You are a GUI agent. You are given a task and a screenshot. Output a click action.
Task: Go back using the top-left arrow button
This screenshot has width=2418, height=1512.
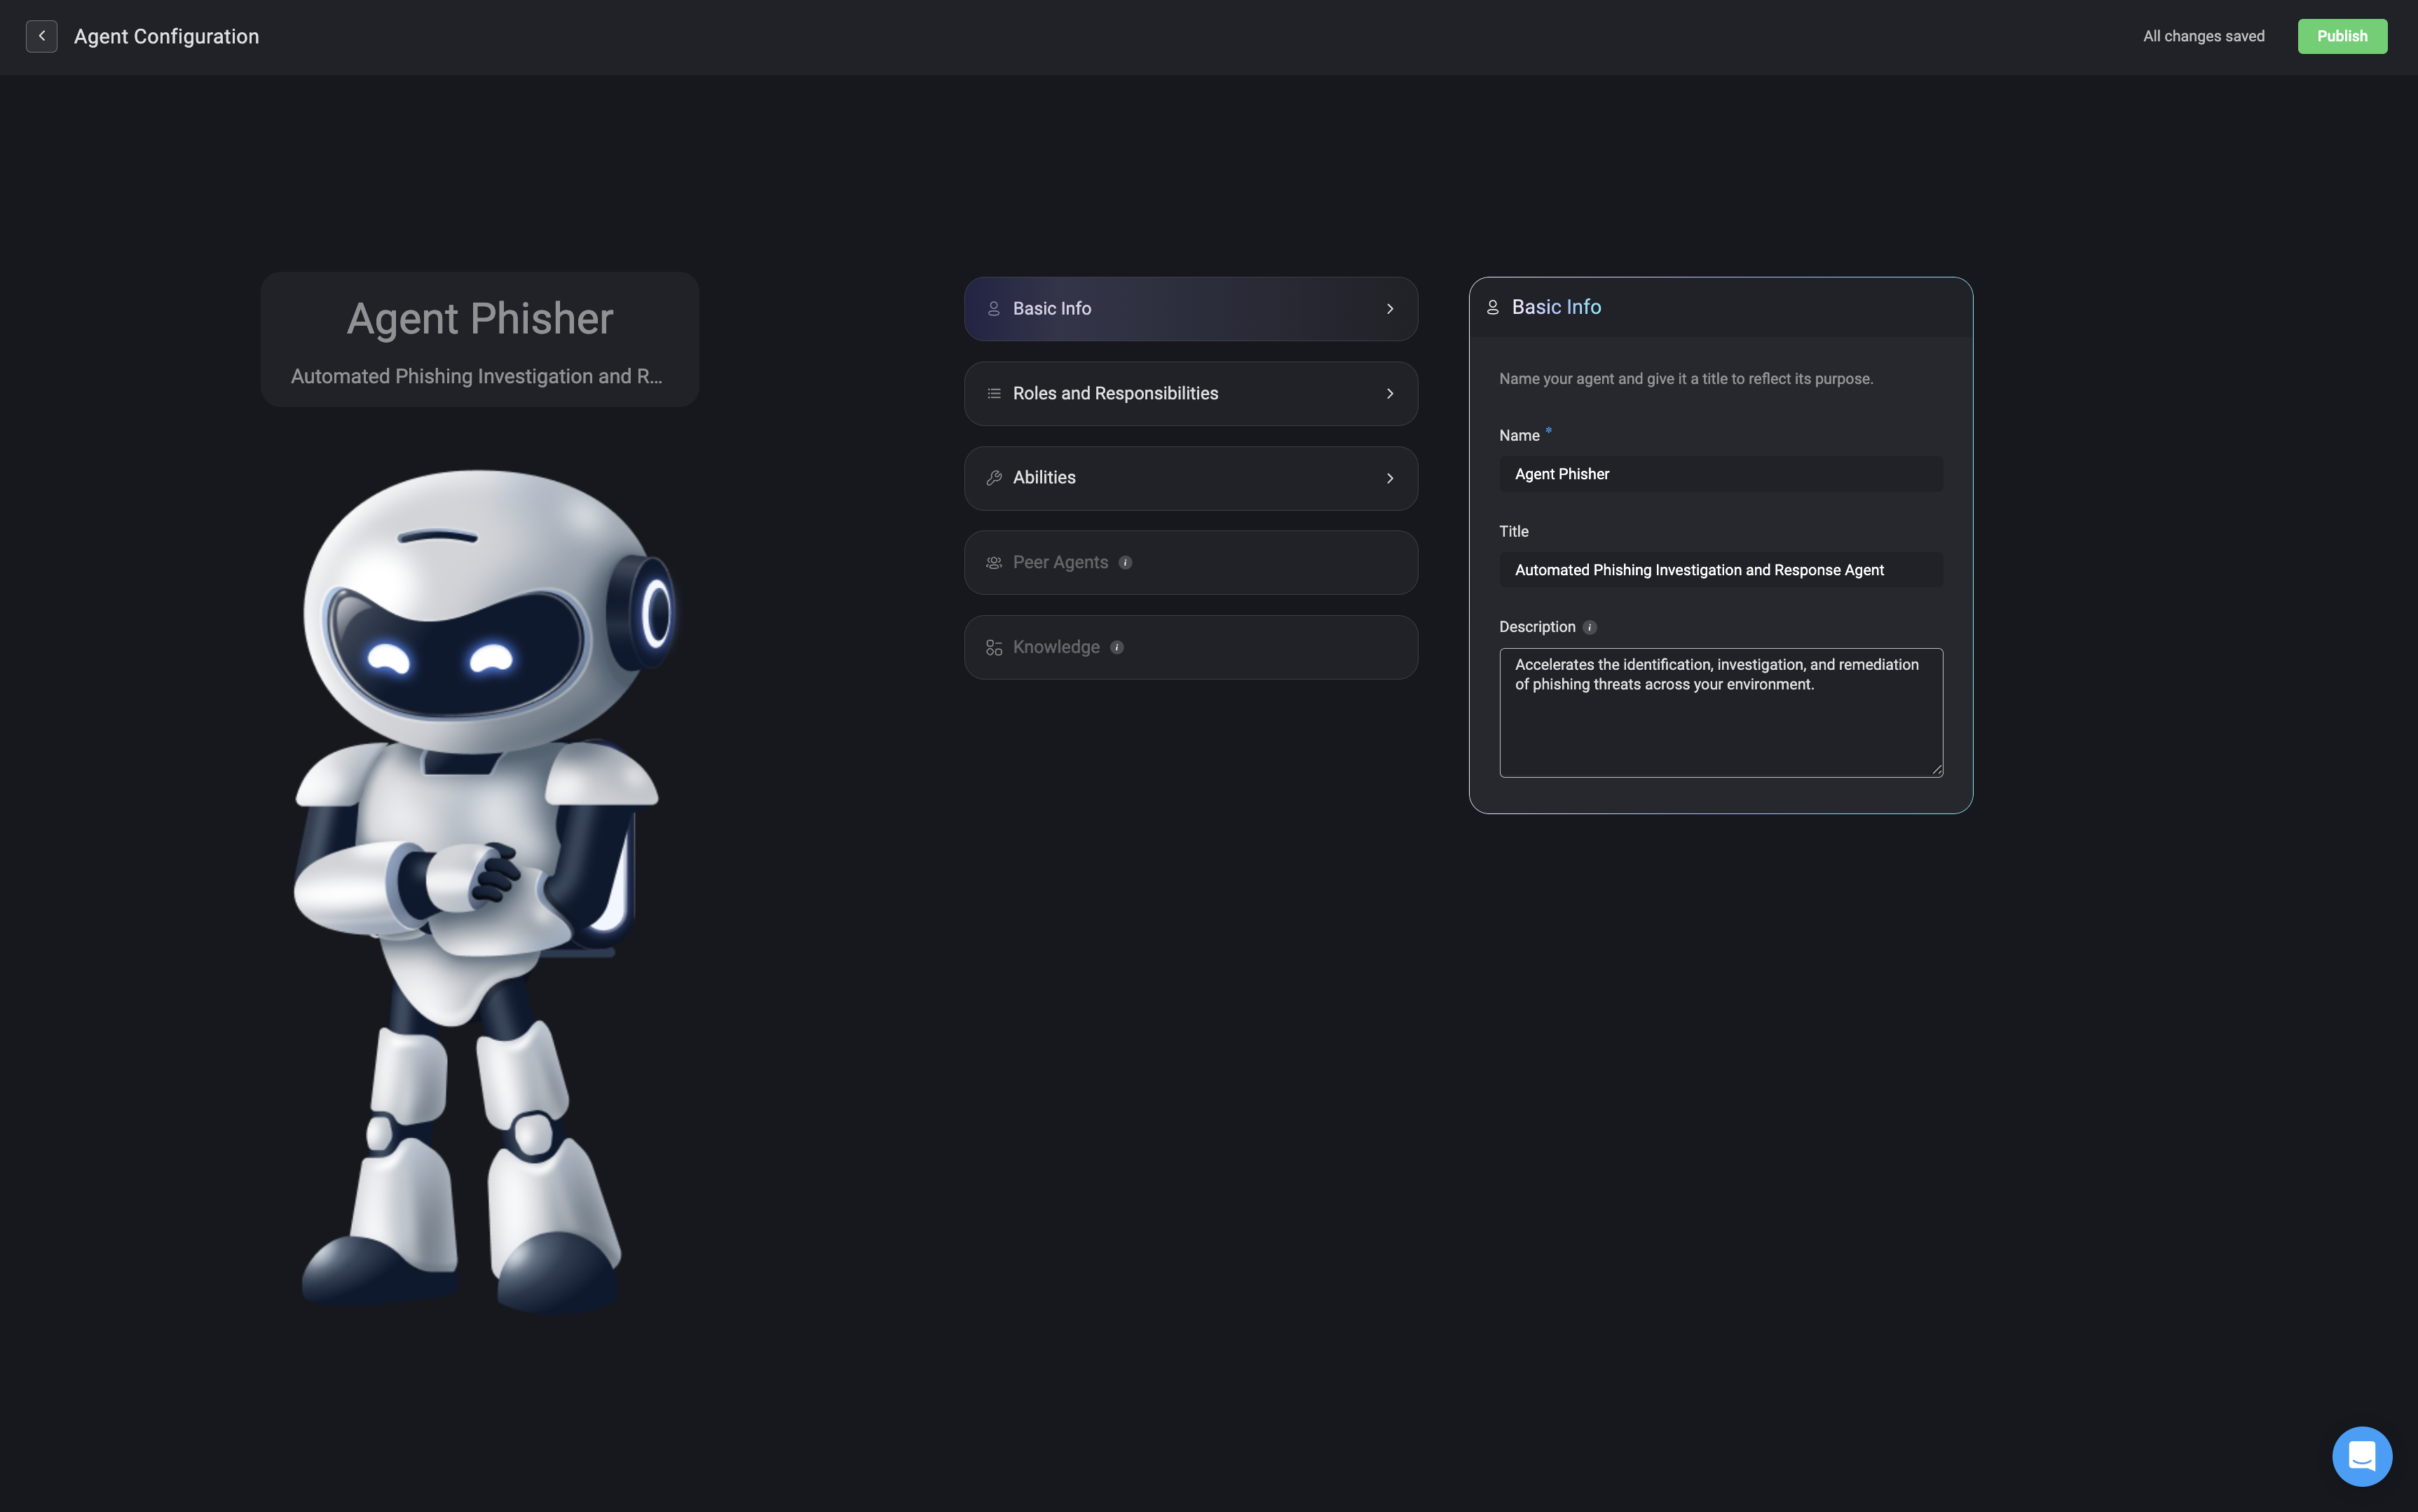41,36
